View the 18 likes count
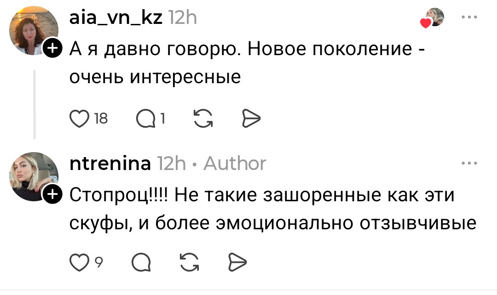497x295 pixels. pyautogui.click(x=101, y=119)
